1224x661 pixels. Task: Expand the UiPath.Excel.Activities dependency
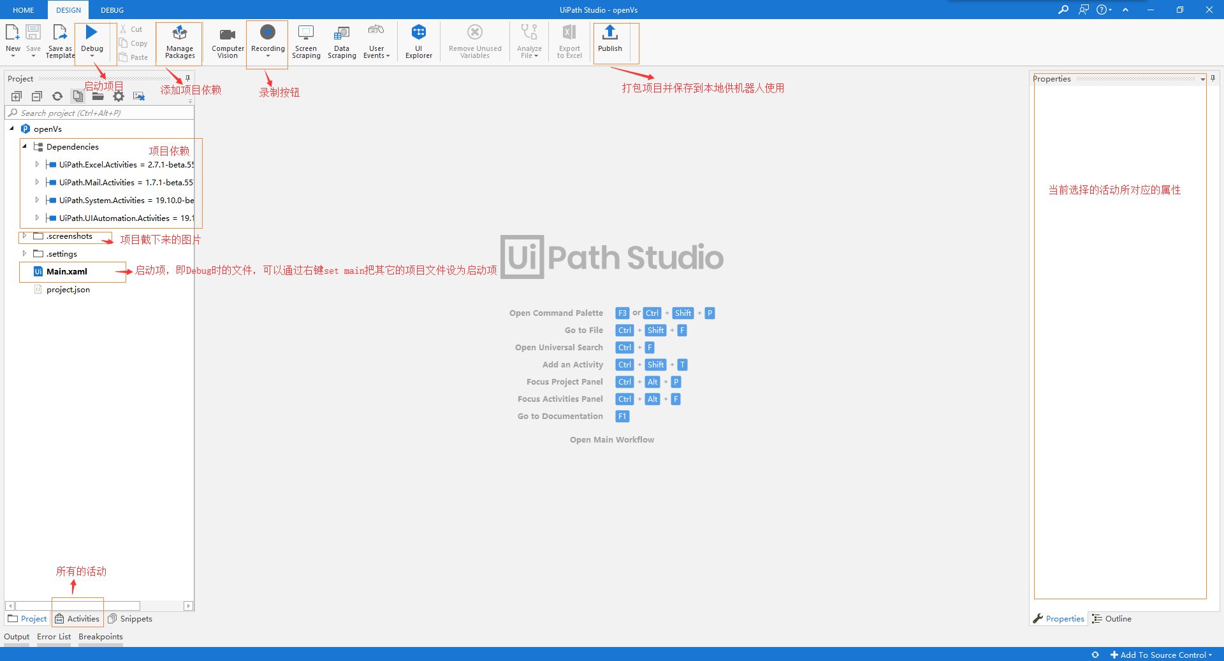(x=37, y=164)
